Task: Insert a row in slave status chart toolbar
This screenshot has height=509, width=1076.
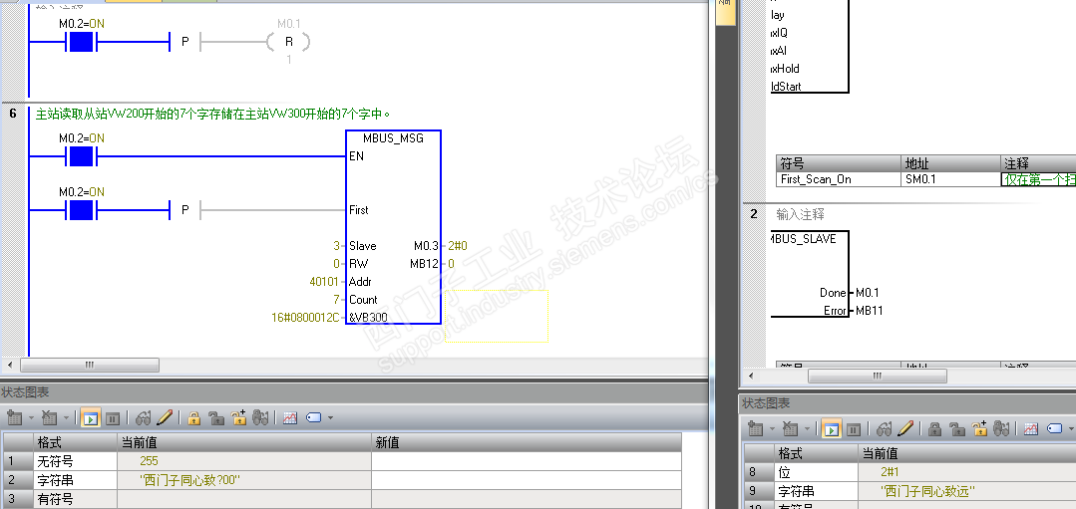Action: point(756,429)
